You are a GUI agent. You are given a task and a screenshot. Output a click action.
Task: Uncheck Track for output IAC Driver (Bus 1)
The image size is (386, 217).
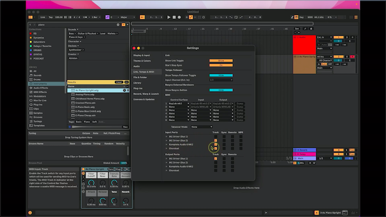point(216,159)
